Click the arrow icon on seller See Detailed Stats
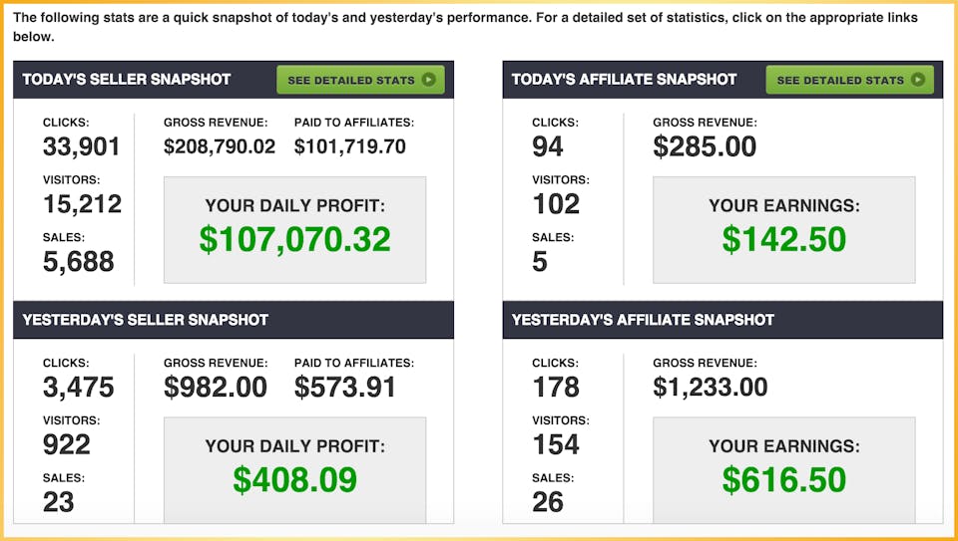This screenshot has height=541, width=958. pos(429,80)
